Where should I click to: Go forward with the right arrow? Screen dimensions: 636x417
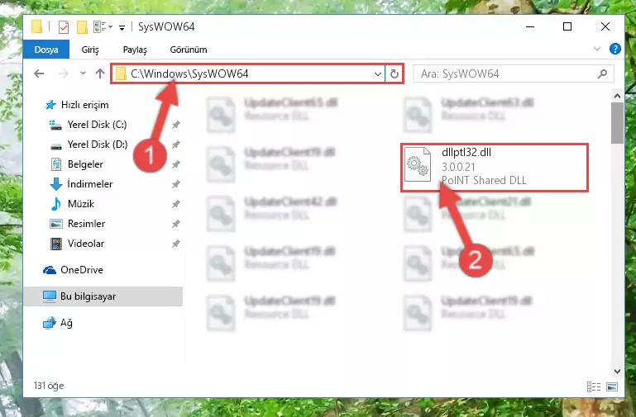[x=64, y=73]
